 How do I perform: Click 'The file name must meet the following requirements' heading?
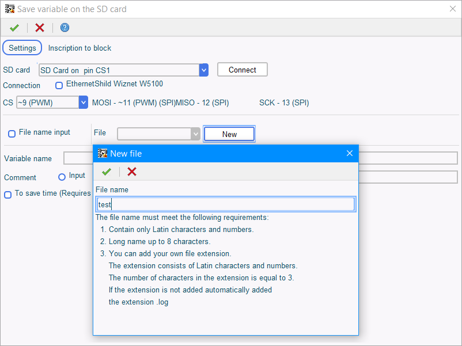(183, 217)
